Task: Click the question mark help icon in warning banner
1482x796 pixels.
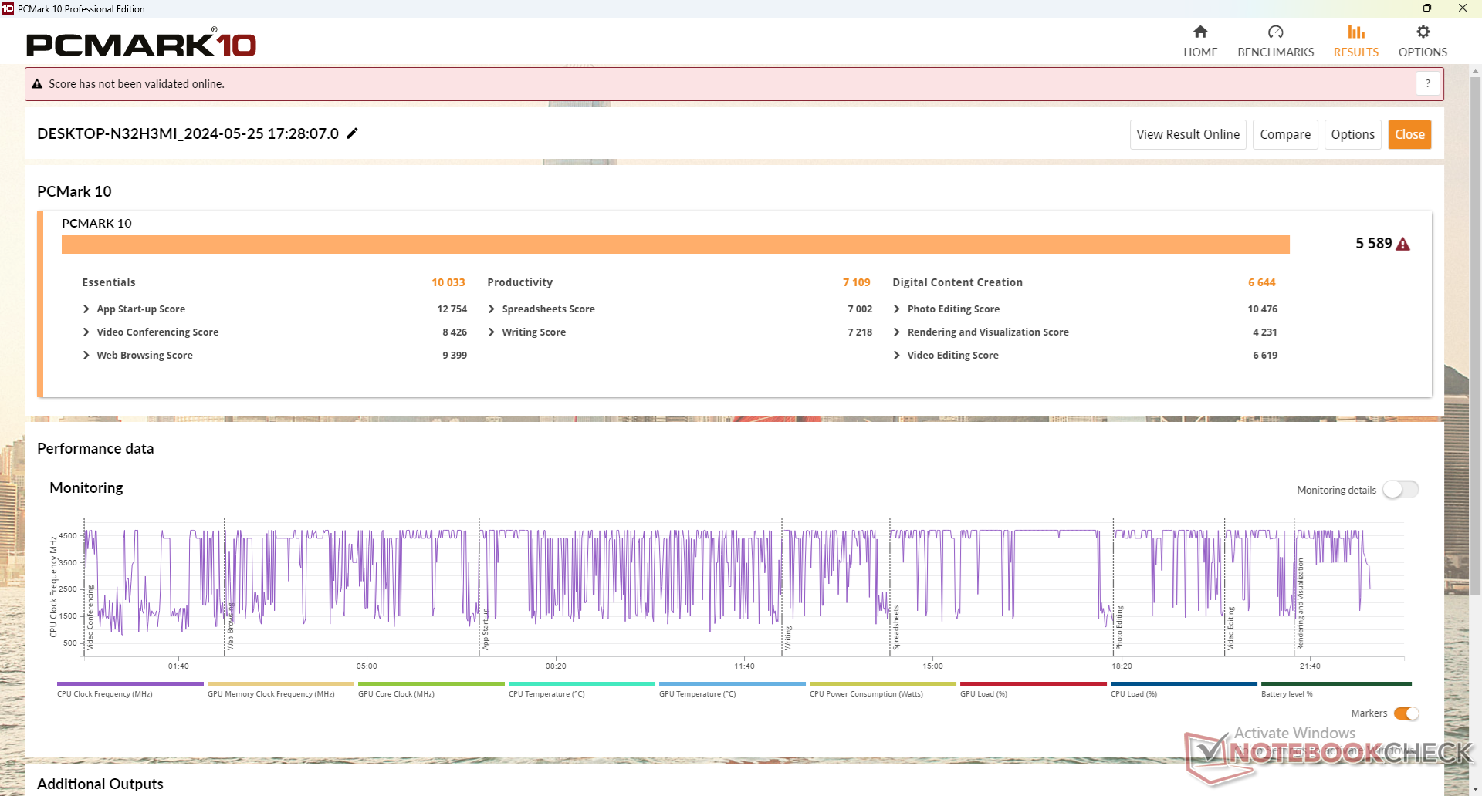Action: [x=1428, y=83]
